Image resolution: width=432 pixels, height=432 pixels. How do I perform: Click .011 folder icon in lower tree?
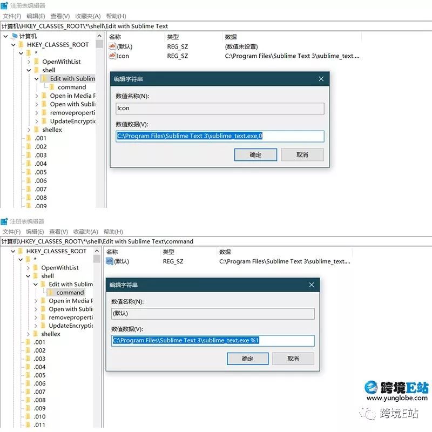[x=28, y=424]
